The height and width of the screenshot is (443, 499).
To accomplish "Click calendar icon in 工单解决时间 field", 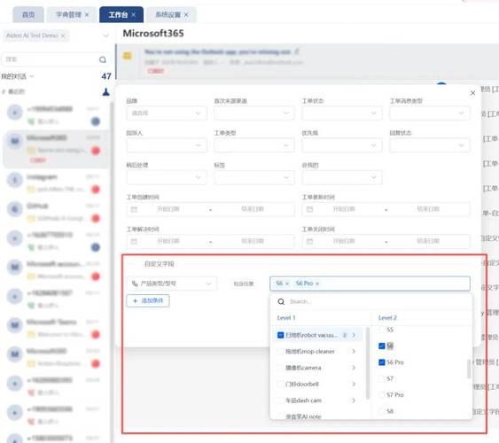I will (x=134, y=241).
